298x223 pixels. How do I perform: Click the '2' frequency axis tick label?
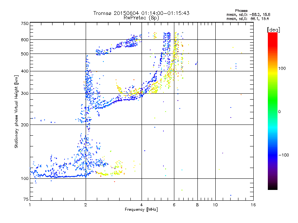pyautogui.click(x=86, y=205)
